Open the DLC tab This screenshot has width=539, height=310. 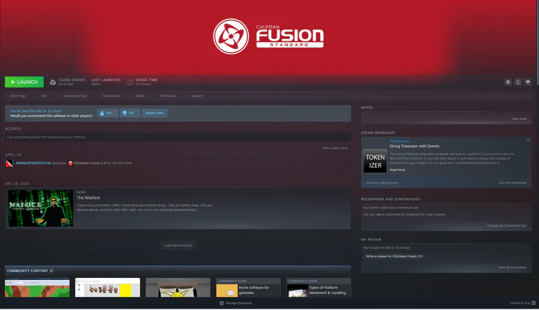coord(44,96)
